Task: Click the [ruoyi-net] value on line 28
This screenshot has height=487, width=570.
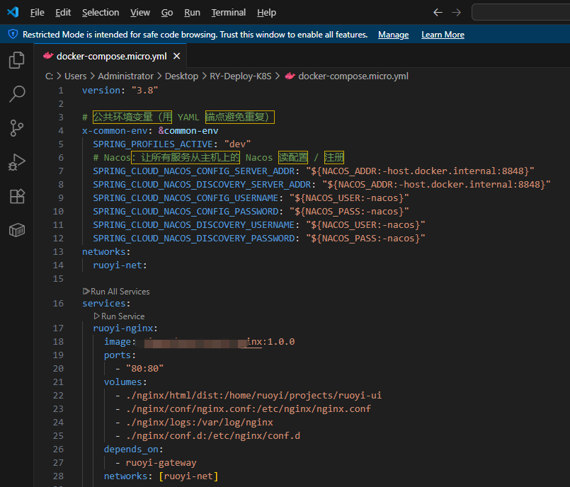Action: coord(188,476)
